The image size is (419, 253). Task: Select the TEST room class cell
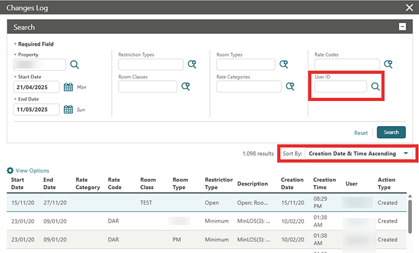point(146,203)
